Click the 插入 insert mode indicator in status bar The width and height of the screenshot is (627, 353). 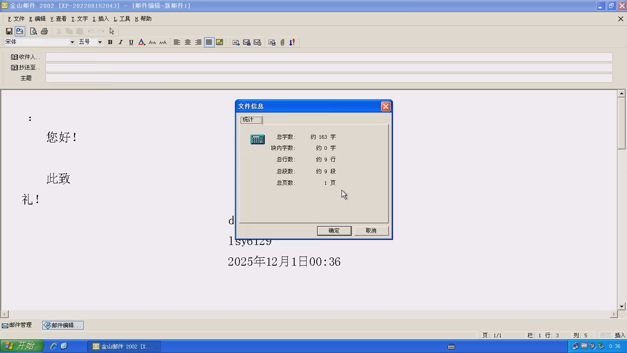[x=620, y=336]
